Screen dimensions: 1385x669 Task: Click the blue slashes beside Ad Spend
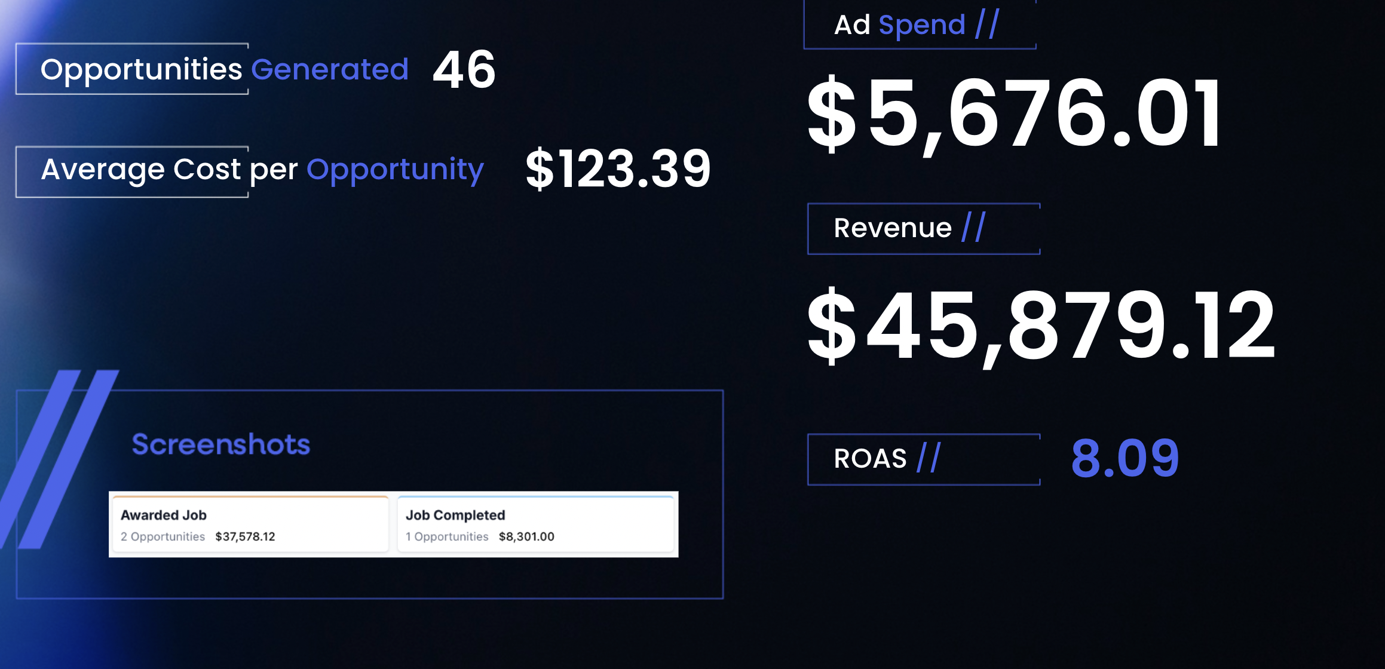[987, 24]
